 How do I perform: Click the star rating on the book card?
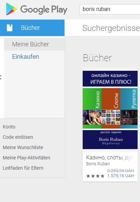coord(95,176)
